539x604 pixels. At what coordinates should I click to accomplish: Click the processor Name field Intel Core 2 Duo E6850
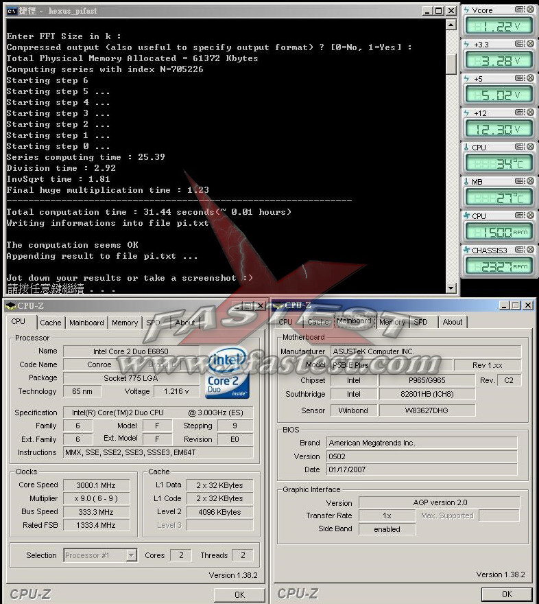click(x=131, y=351)
